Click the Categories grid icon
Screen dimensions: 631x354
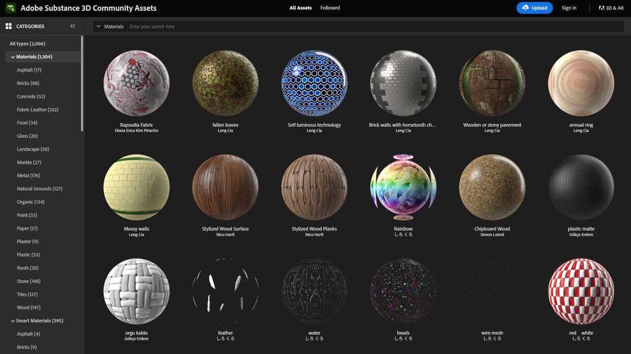pos(8,26)
